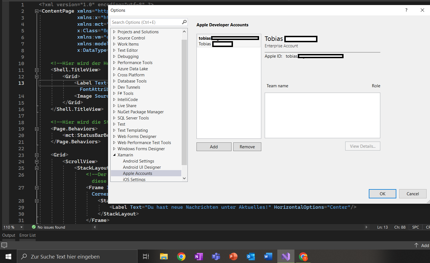Viewport: 430px width, 263px height.
Task: Open File Explorer from the taskbar
Action: [x=164, y=256]
